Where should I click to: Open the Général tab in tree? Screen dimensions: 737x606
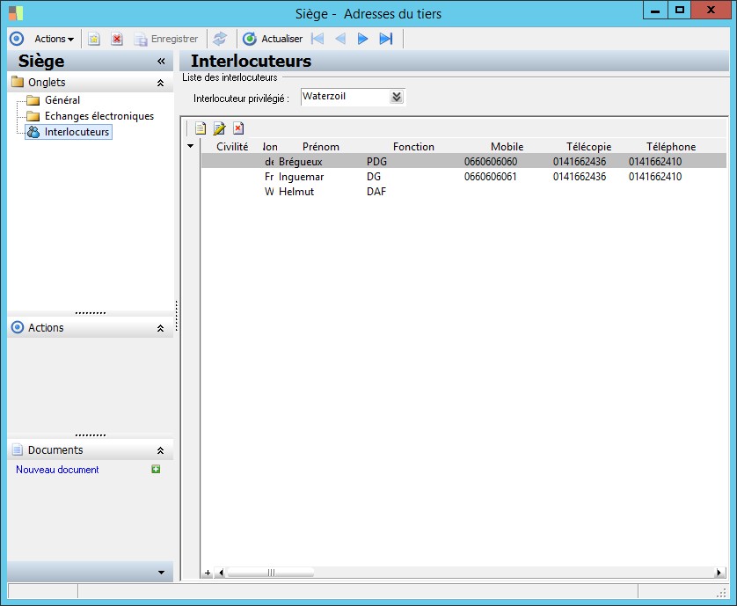tap(62, 100)
